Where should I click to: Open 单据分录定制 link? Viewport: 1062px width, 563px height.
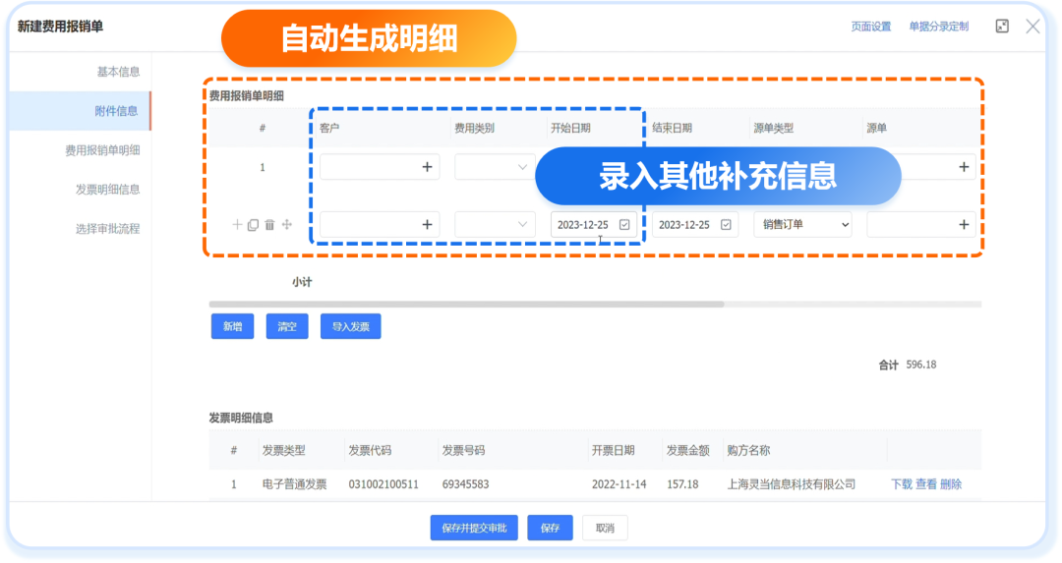point(939,27)
